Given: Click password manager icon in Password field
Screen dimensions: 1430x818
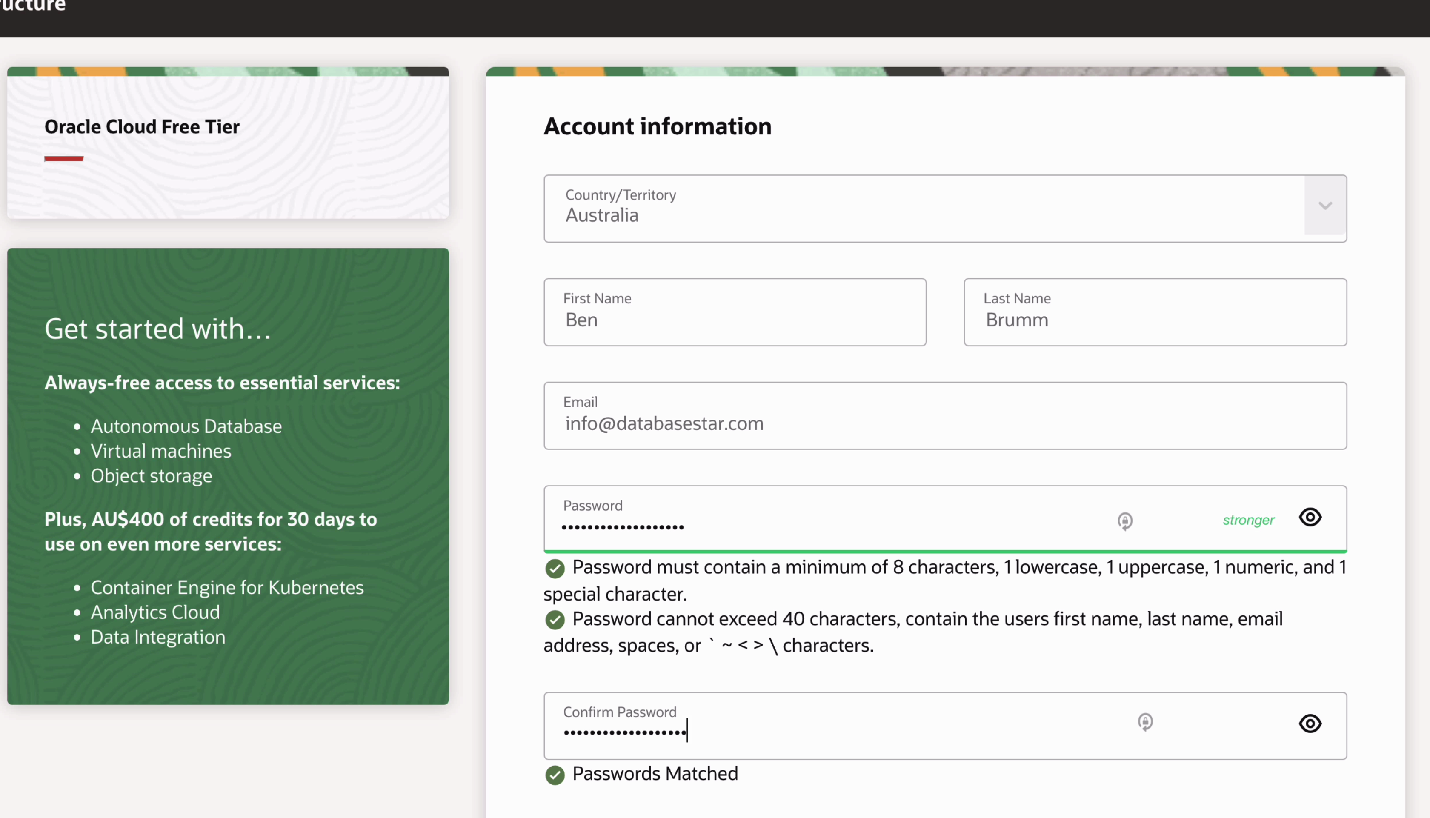Looking at the screenshot, I should tap(1125, 521).
